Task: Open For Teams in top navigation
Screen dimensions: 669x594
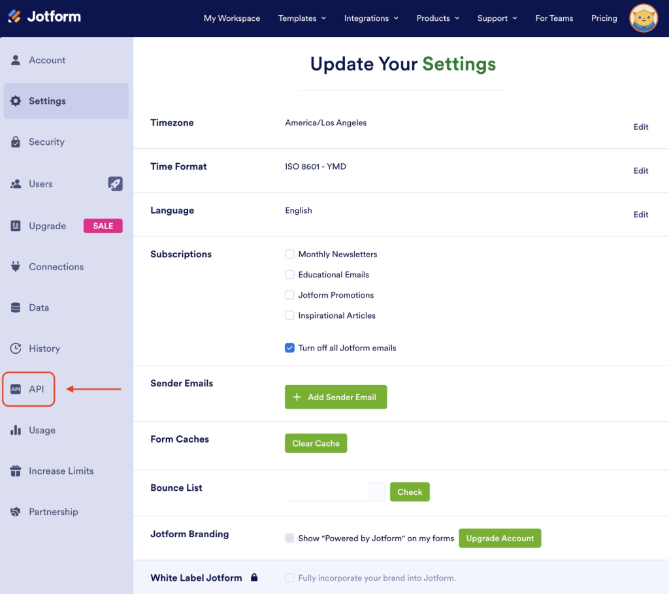Action: point(554,18)
